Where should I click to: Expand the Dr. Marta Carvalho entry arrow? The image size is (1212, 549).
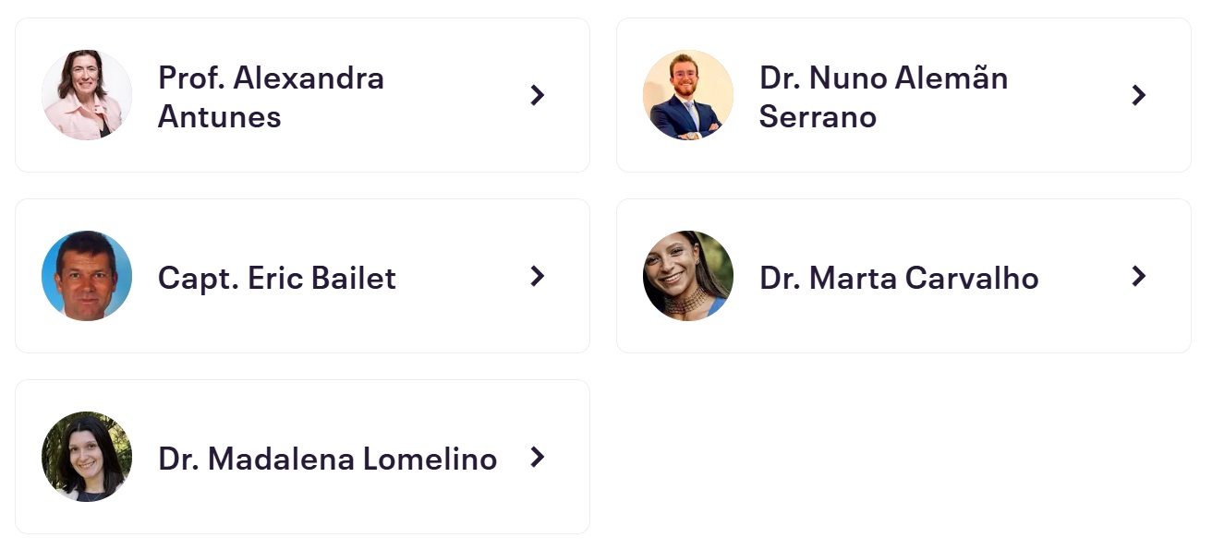[1139, 276]
